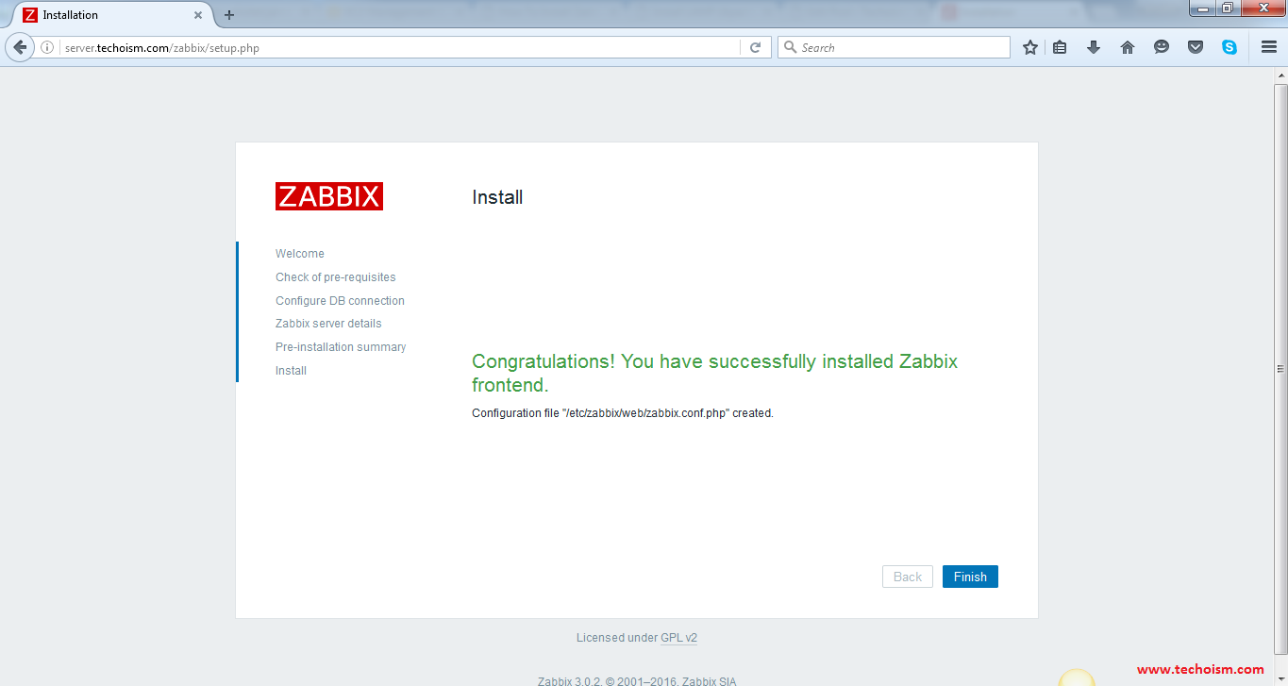This screenshot has width=1288, height=686.
Task: Click the Congratulations success message
Action: [714, 373]
